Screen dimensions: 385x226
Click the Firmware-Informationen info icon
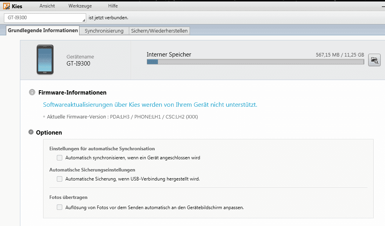[32, 92]
